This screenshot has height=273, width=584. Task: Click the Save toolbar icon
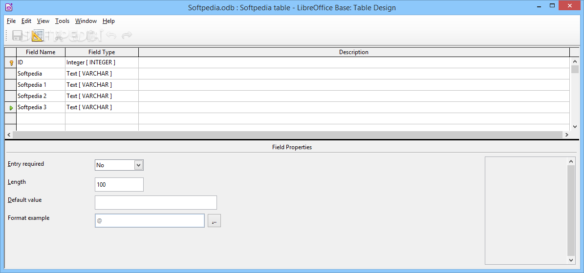click(x=17, y=35)
